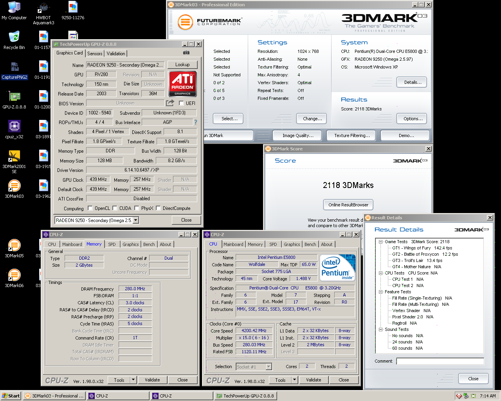Screen dimensions: 501x401
Task: Click the Demo... button in 3DMark03
Action: click(x=406, y=135)
